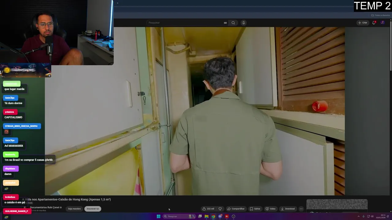The height and width of the screenshot is (220, 392).
Task: Open the on-screen keyboard icon in search box
Action: [225, 23]
